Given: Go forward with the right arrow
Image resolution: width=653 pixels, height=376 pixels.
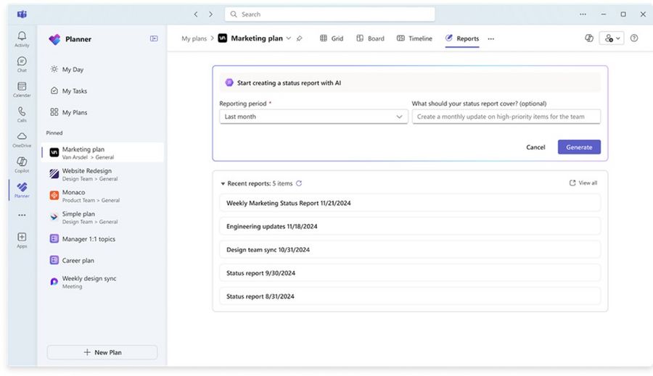Looking at the screenshot, I should tap(210, 14).
